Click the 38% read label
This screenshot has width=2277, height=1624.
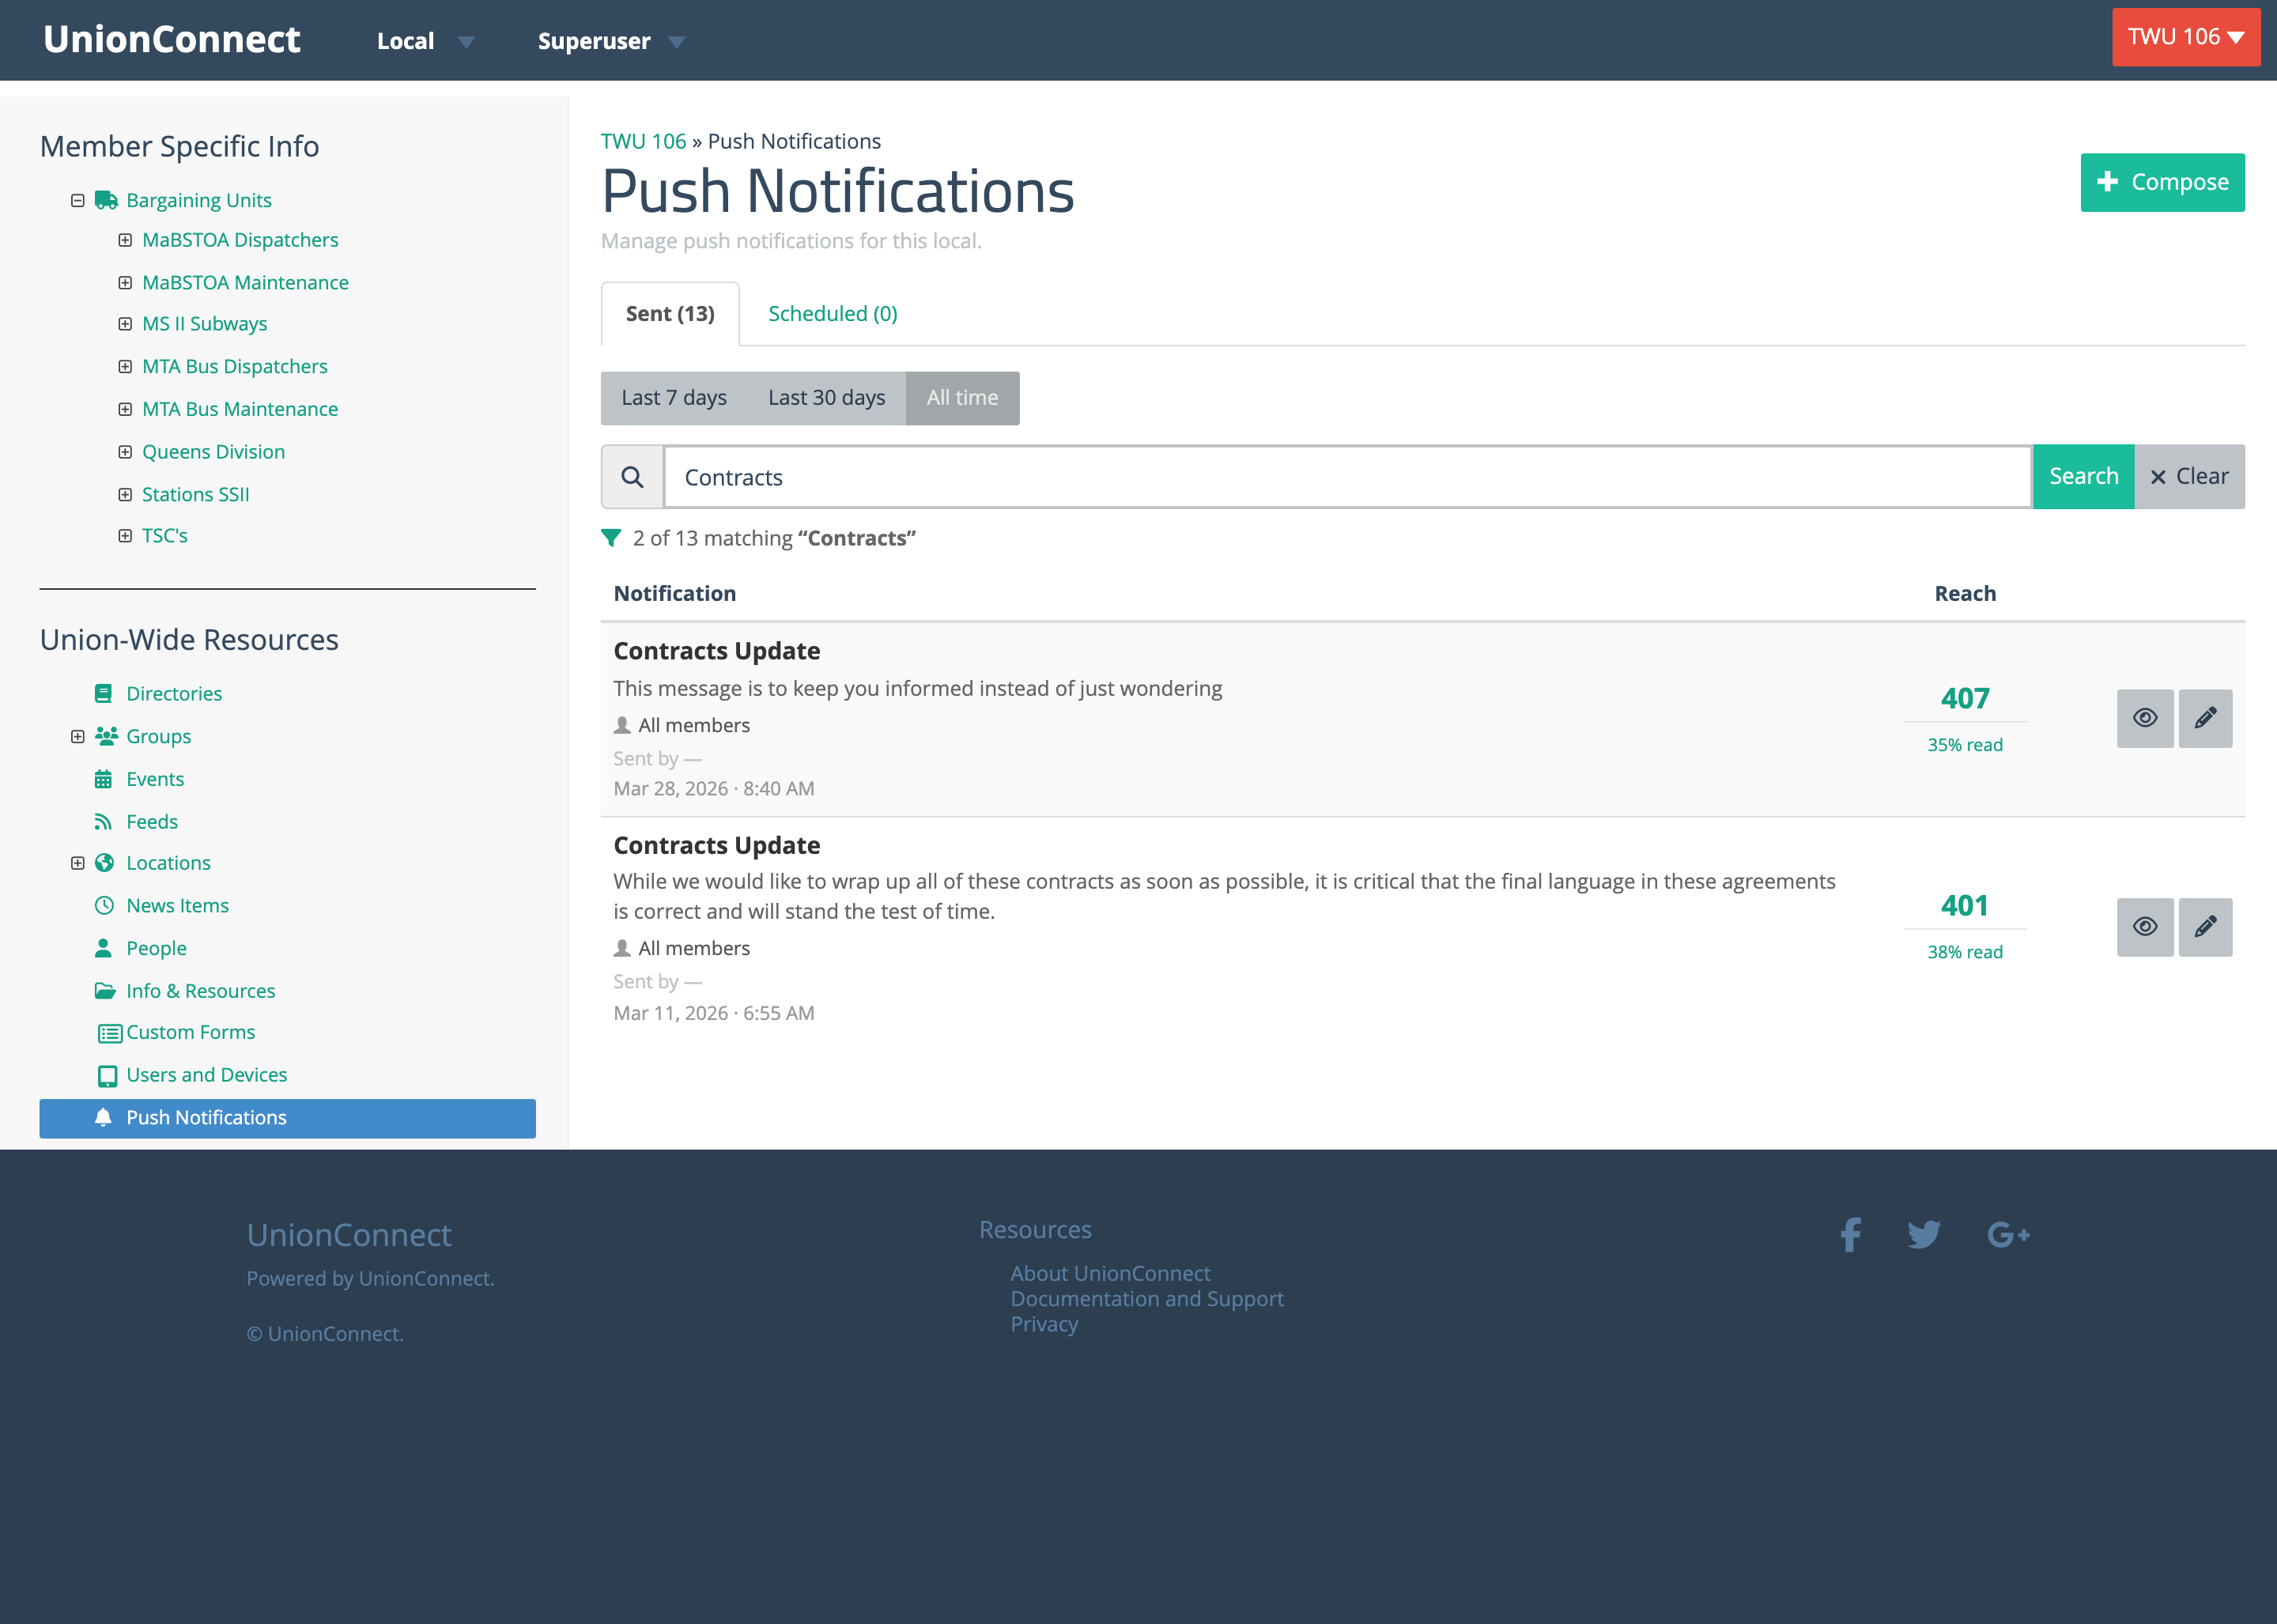(x=1964, y=952)
